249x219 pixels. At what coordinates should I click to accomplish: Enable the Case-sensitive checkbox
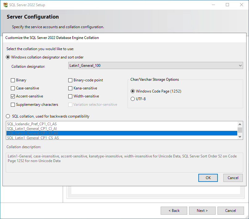13,88
